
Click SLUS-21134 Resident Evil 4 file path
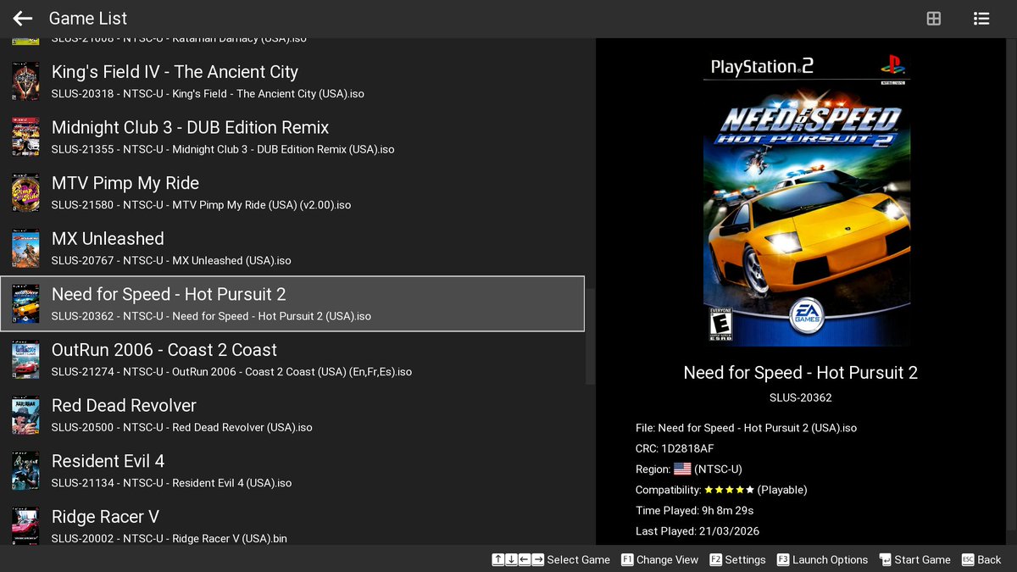click(171, 483)
